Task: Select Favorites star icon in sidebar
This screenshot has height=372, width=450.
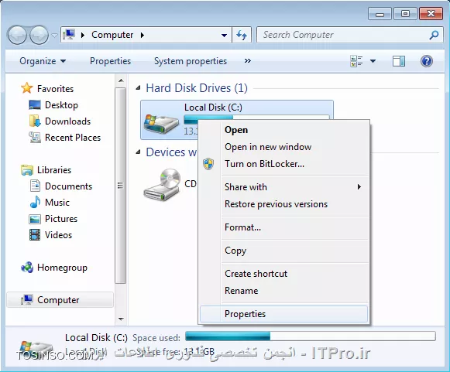Action: tap(26, 88)
